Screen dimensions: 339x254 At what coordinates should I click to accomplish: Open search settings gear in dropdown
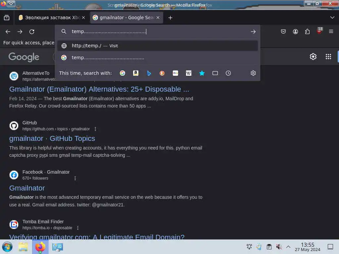(253, 73)
